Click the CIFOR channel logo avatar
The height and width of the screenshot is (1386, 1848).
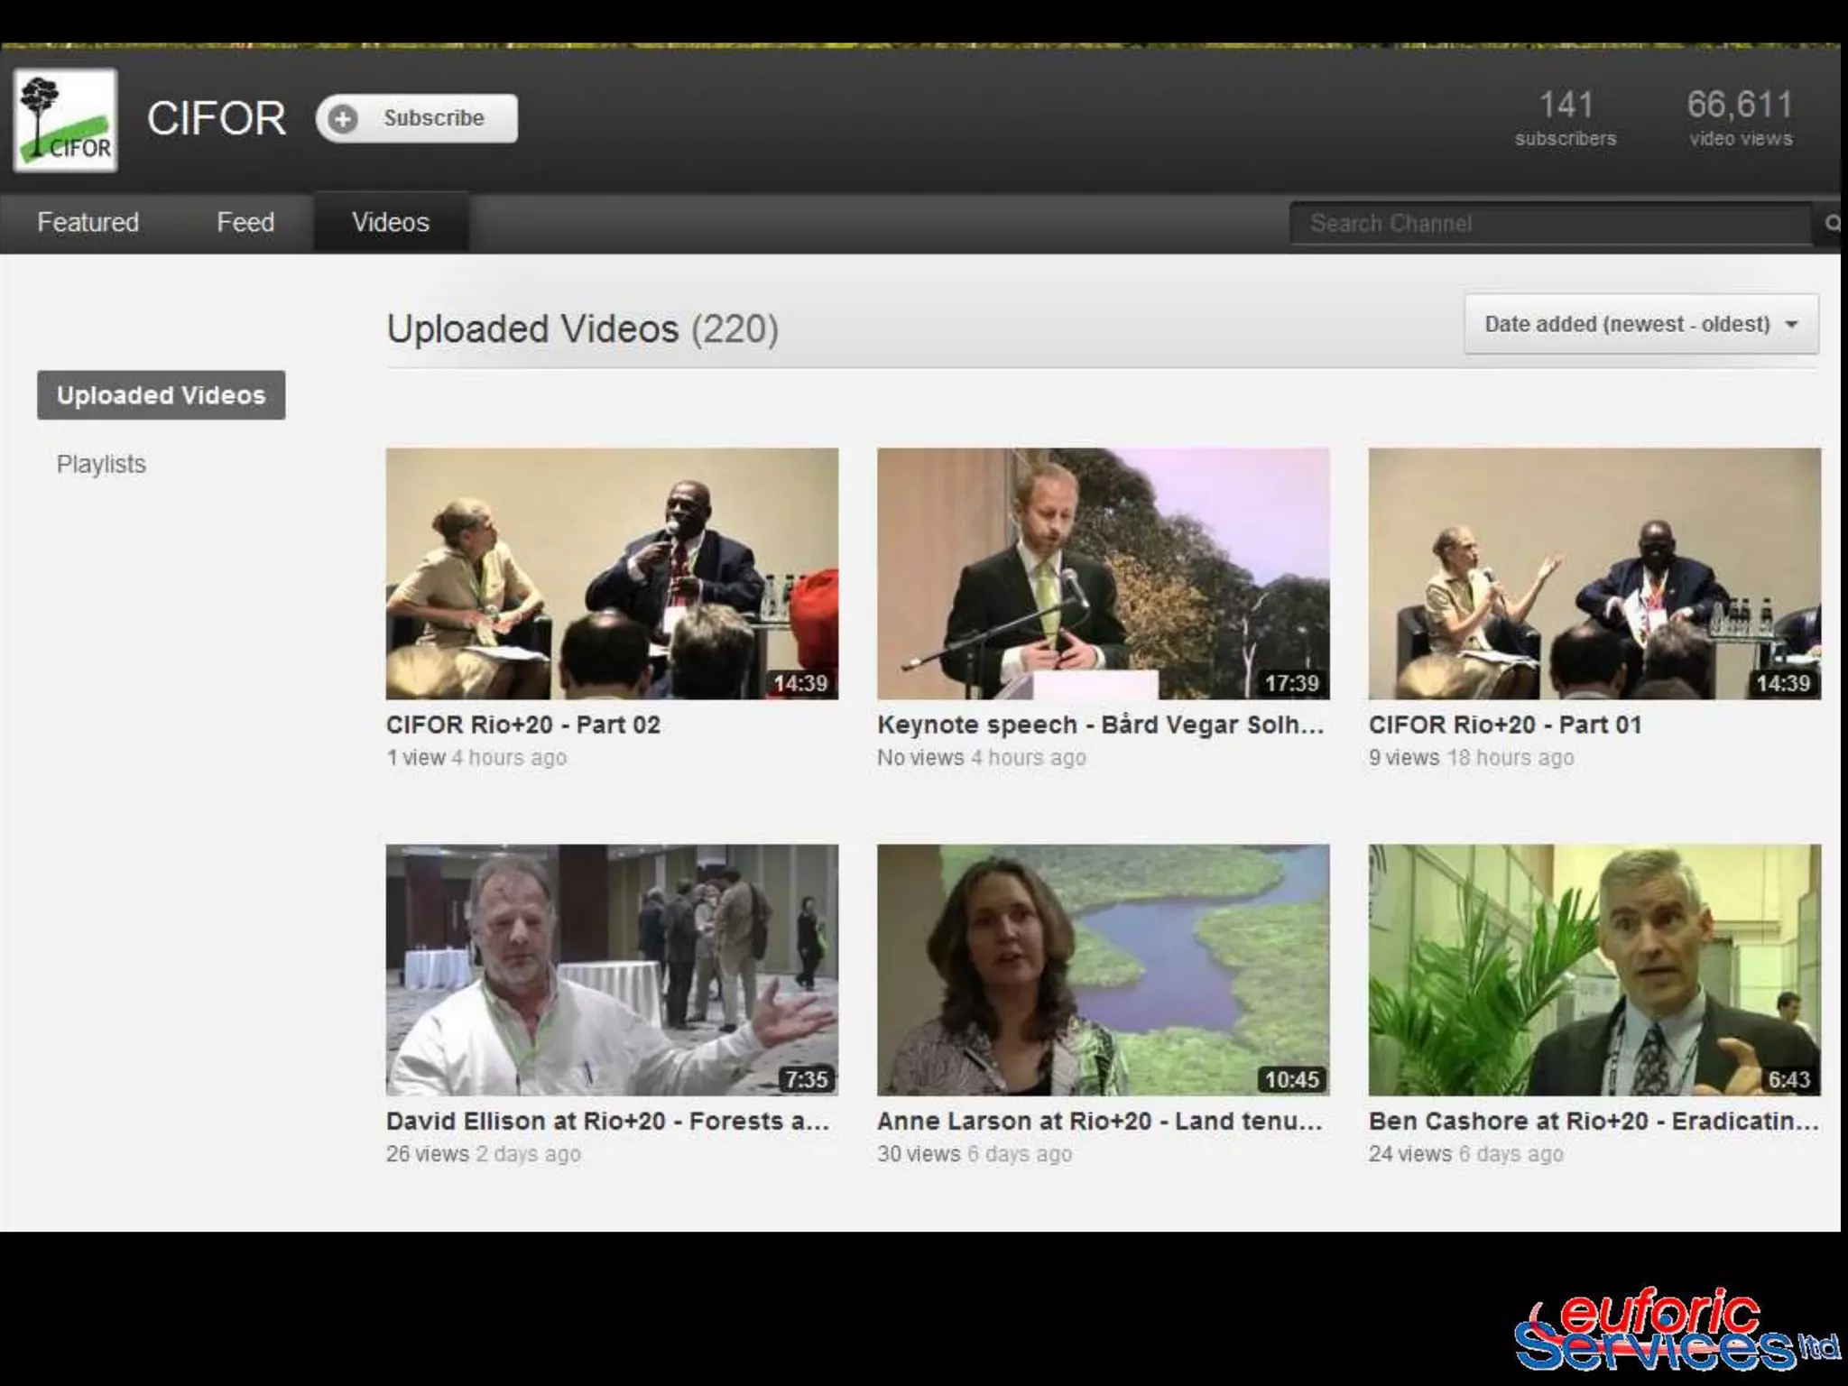[x=65, y=120]
